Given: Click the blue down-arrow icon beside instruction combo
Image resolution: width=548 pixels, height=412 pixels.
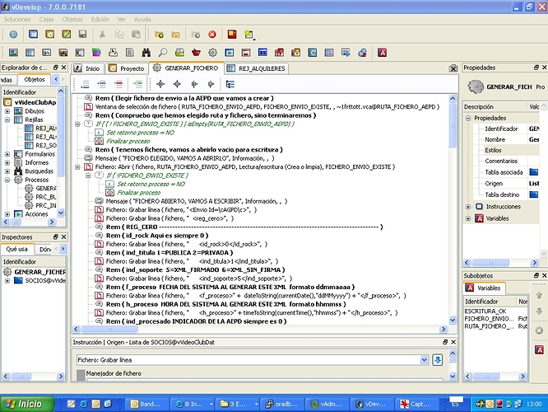Looking at the screenshot, I should pyautogui.click(x=438, y=359).
